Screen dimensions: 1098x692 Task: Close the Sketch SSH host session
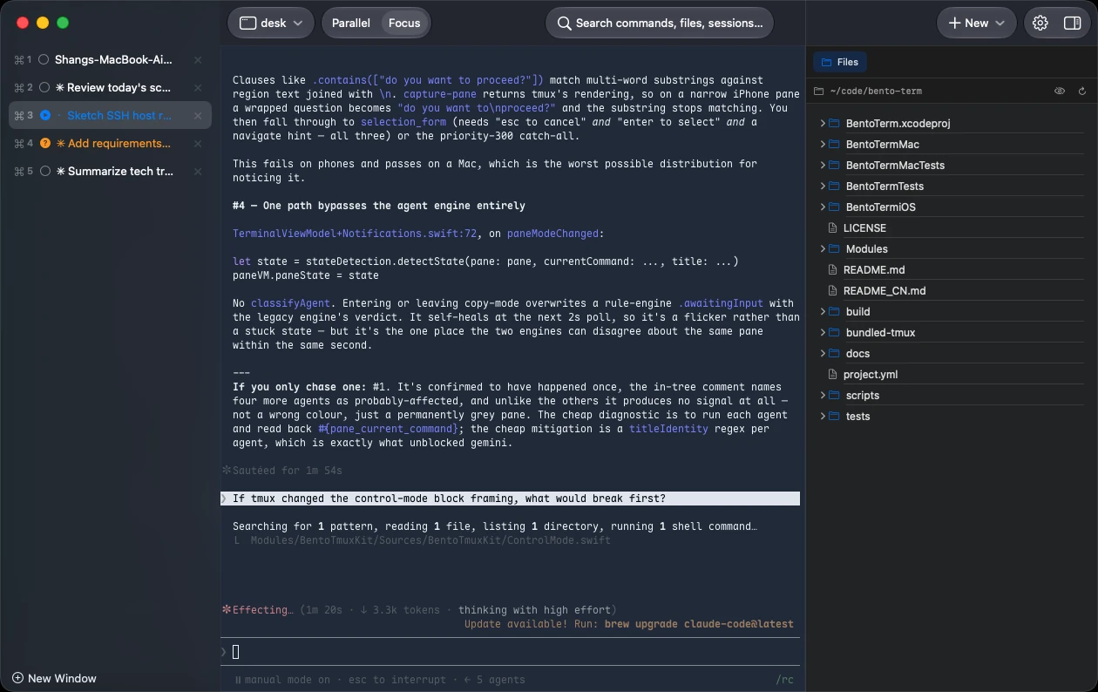pos(198,116)
